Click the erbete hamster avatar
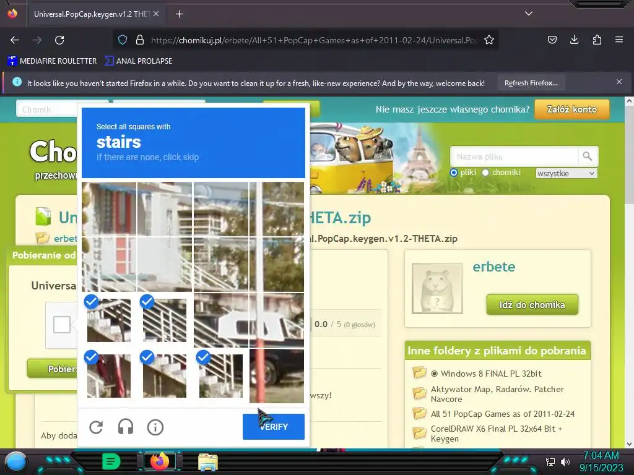The image size is (634, 475). [x=437, y=288]
